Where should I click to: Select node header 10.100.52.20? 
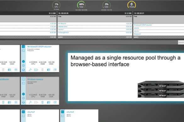(95, 13)
